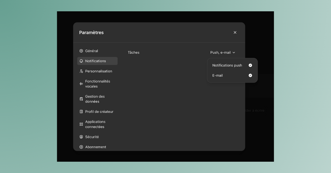Uncheck the E-mail checkmark
Screen dimensions: 331x173
[250, 75]
